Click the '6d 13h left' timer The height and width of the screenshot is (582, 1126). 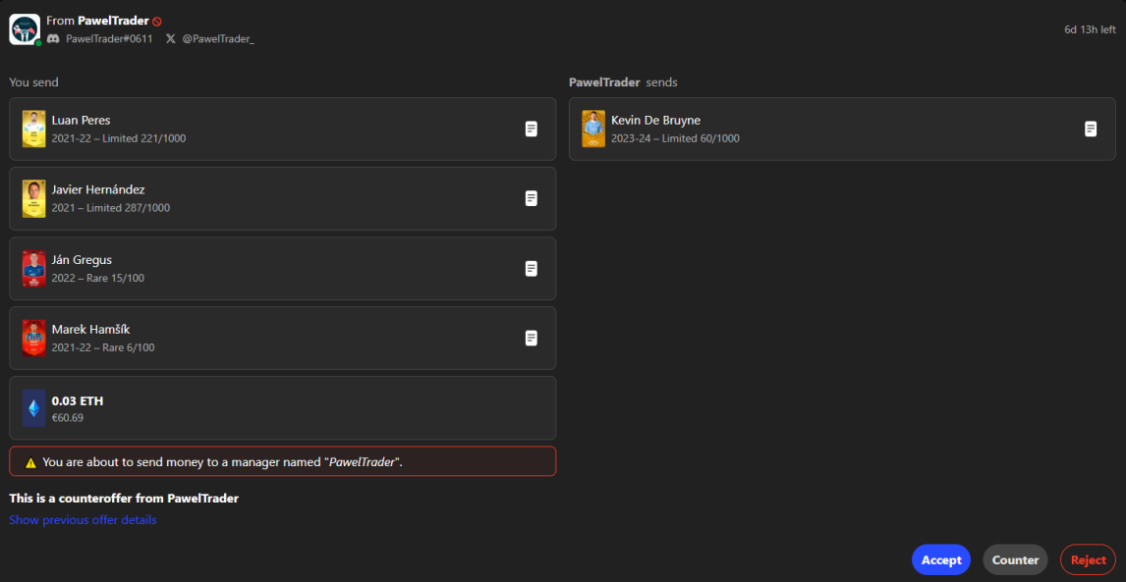coord(1090,29)
